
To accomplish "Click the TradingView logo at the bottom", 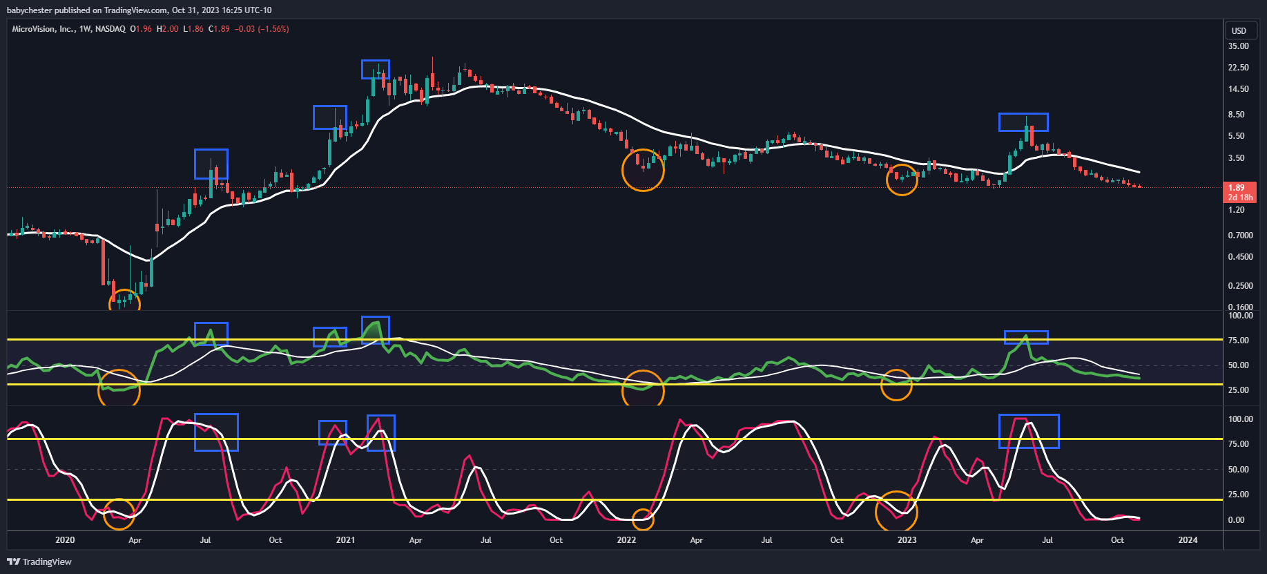I will (x=39, y=562).
